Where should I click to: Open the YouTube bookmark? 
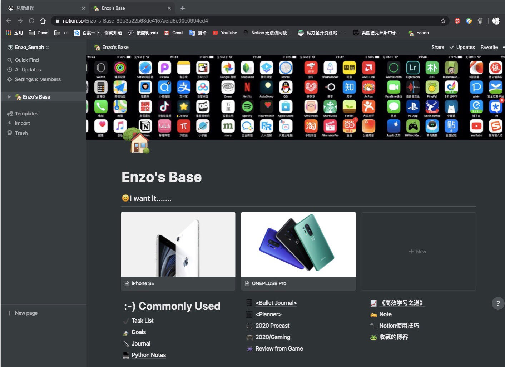(225, 33)
